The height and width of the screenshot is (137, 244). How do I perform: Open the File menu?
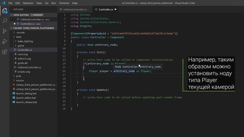[x=10, y=3]
